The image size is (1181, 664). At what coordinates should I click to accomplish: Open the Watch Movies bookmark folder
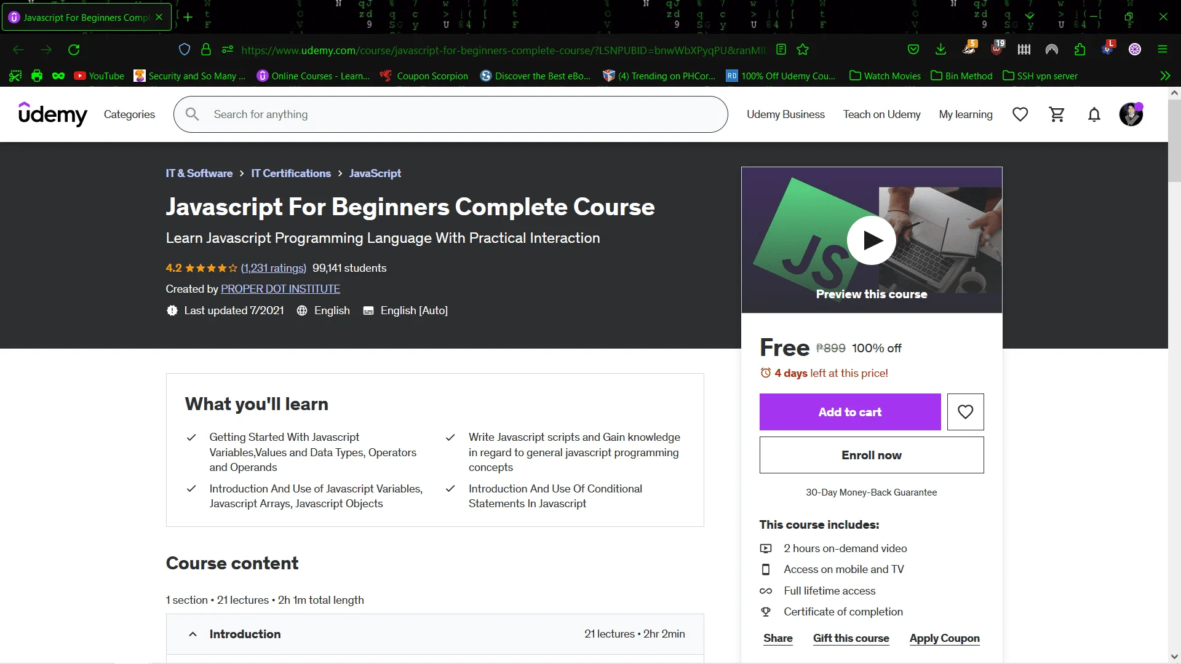coord(885,76)
